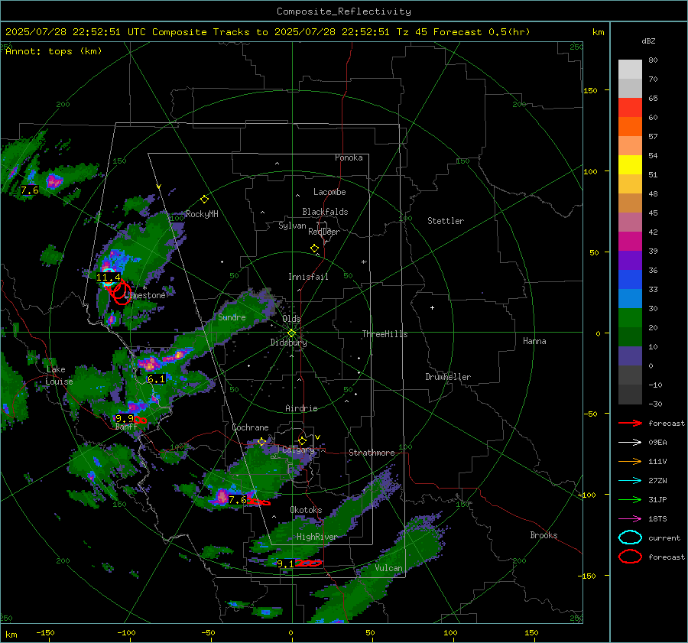The height and width of the screenshot is (643, 688).
Task: Click the Didsbury city label
Action: [288, 343]
